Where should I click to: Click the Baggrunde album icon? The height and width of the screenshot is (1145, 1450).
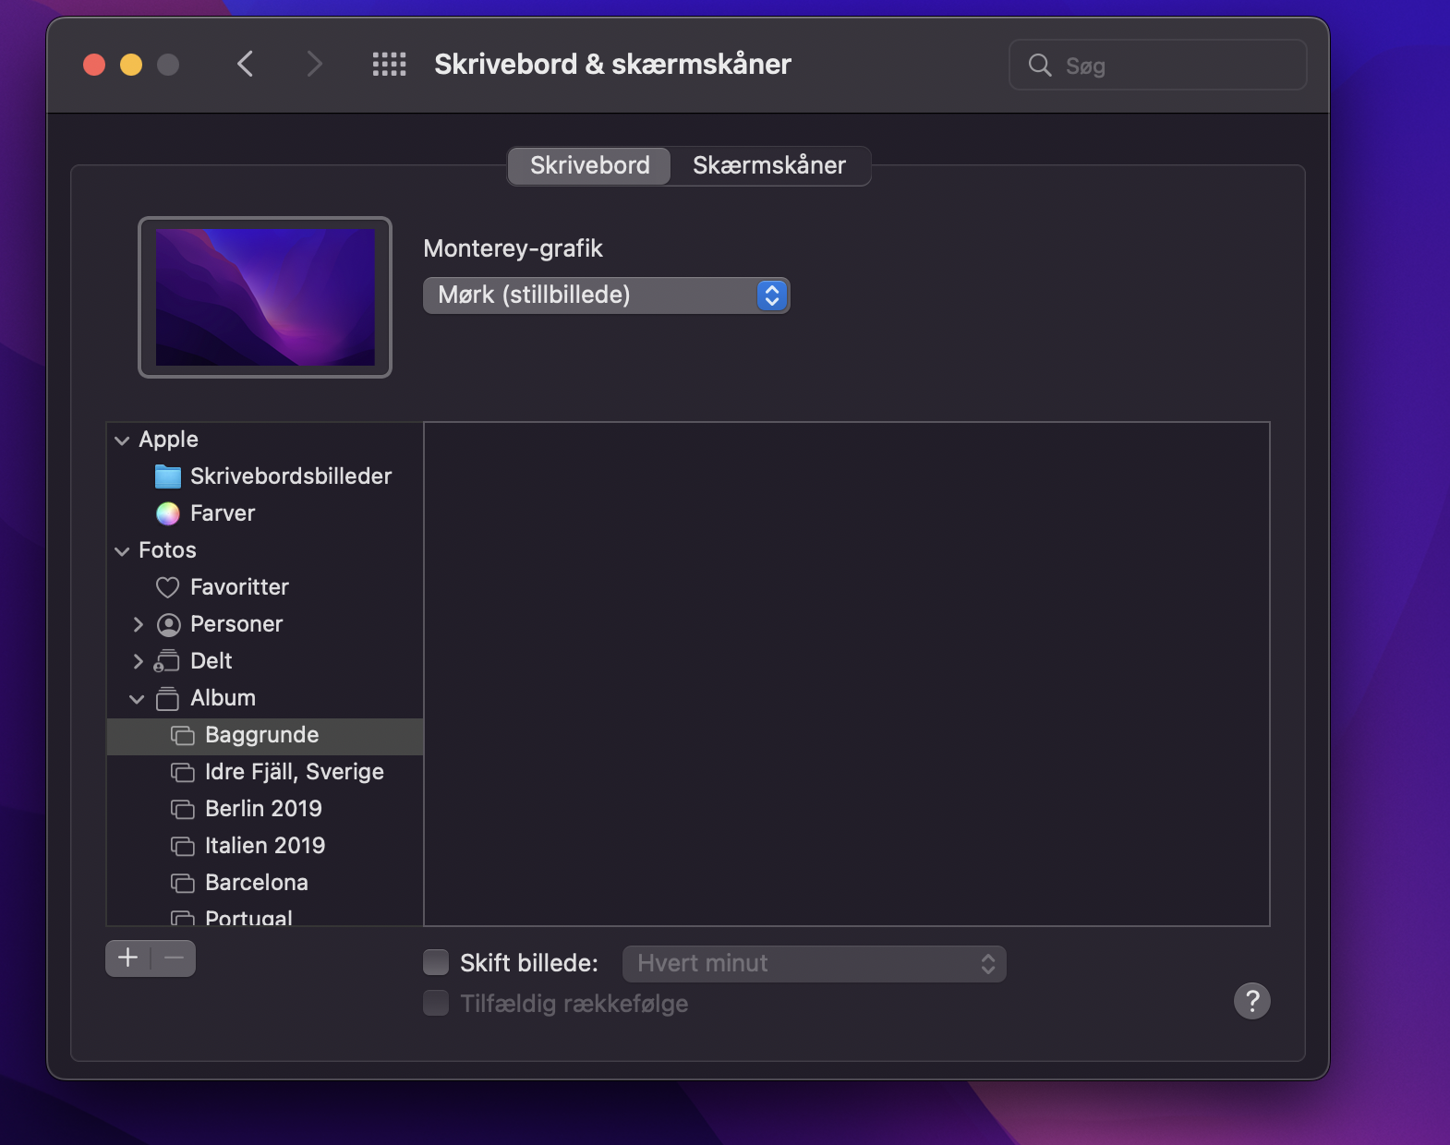183,735
